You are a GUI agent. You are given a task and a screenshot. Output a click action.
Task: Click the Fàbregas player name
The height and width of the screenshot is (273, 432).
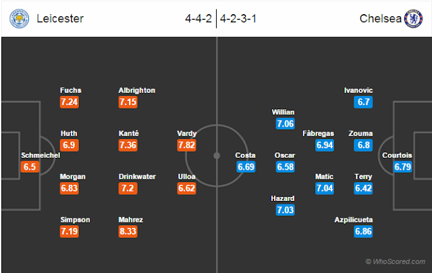pos(318,133)
